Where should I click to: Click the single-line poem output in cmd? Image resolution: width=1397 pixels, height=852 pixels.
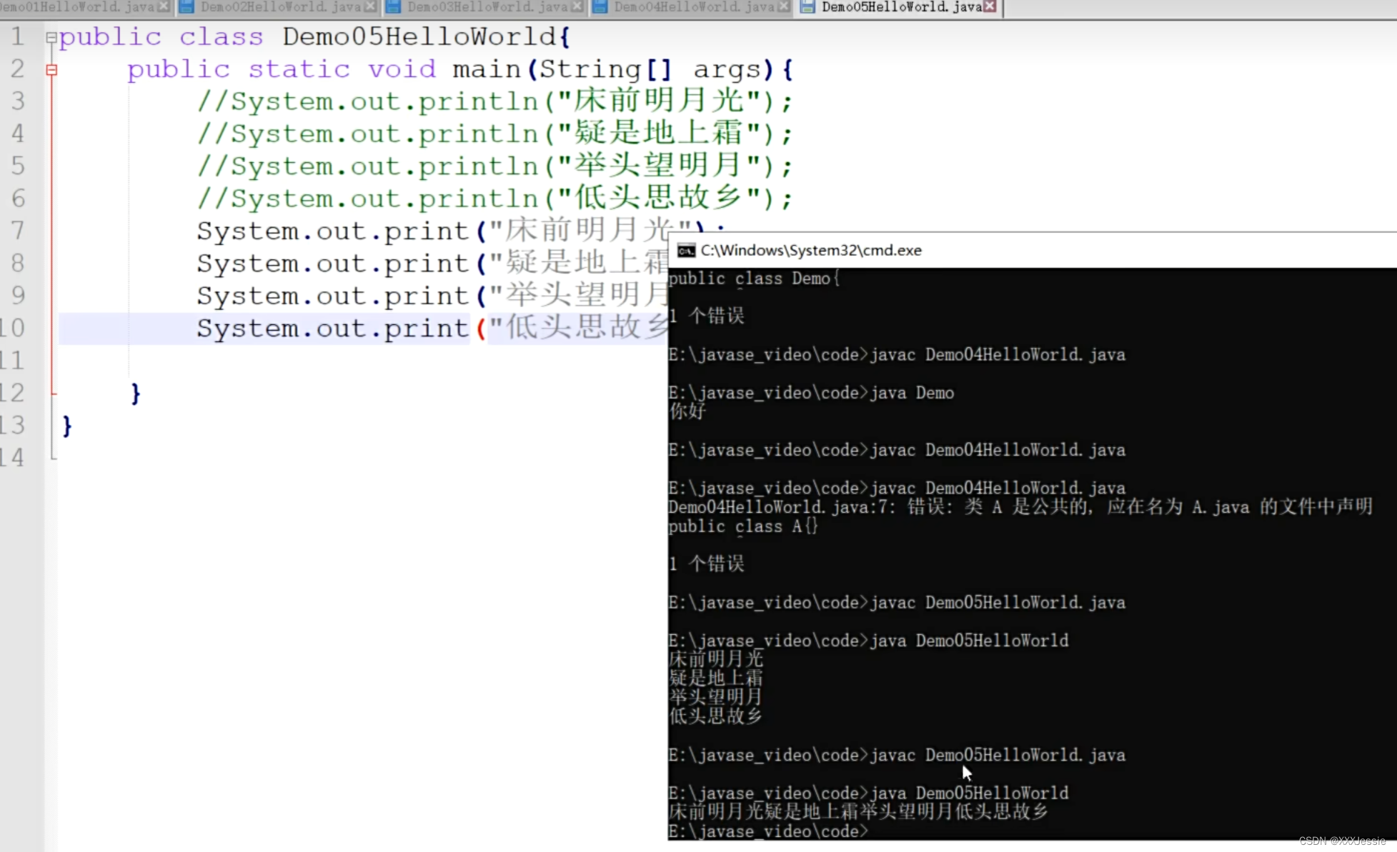pyautogui.click(x=859, y=812)
